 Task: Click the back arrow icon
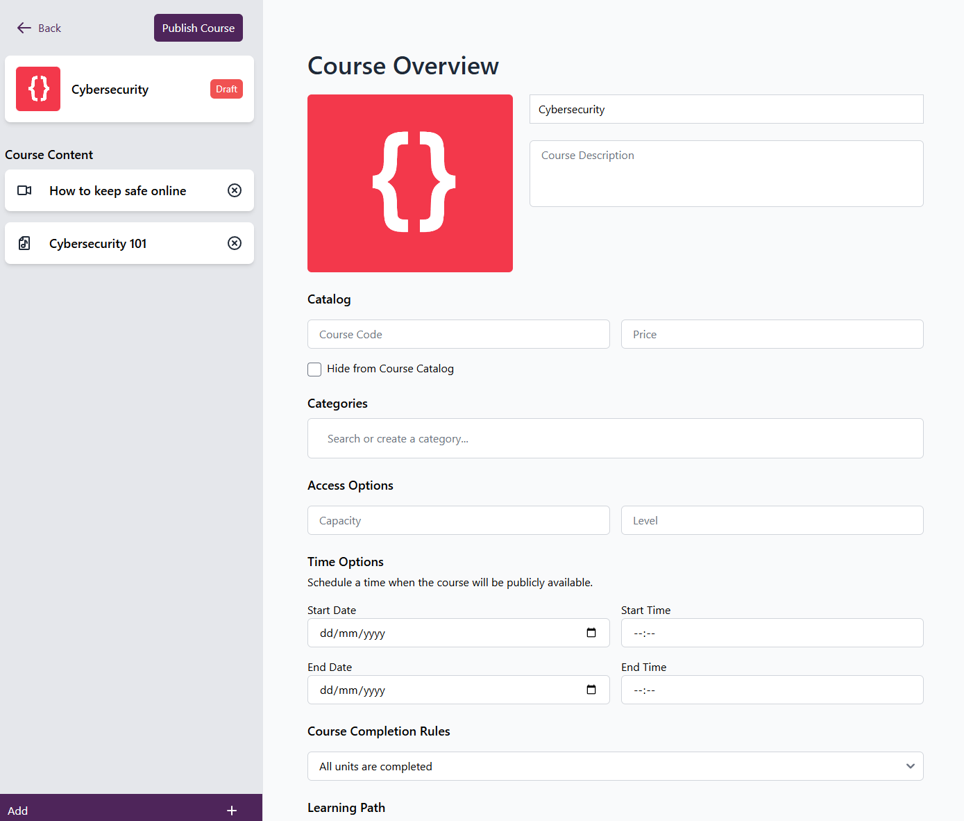pyautogui.click(x=24, y=28)
